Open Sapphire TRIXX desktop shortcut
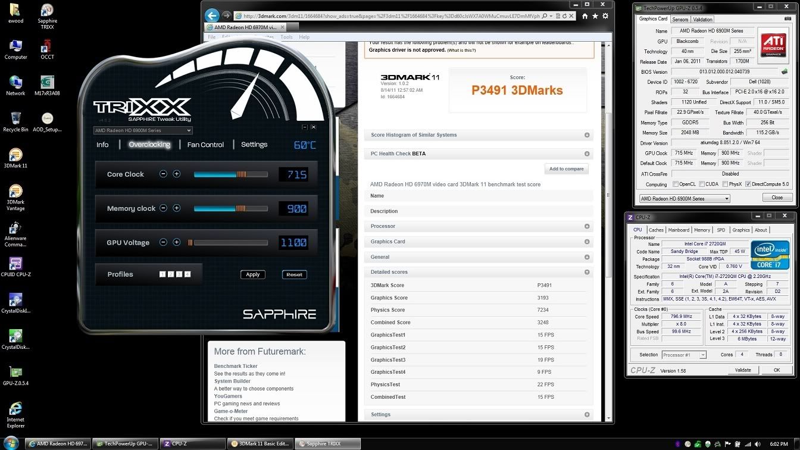The width and height of the screenshot is (800, 450). (x=47, y=16)
